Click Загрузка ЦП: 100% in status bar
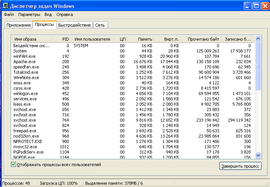This screenshot has width=270, height=187. (59, 183)
